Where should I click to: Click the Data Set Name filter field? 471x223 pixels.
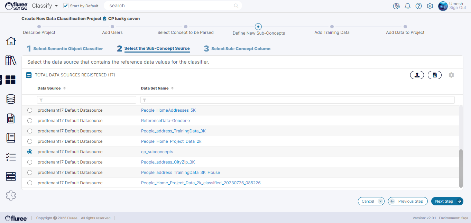tap(297, 100)
